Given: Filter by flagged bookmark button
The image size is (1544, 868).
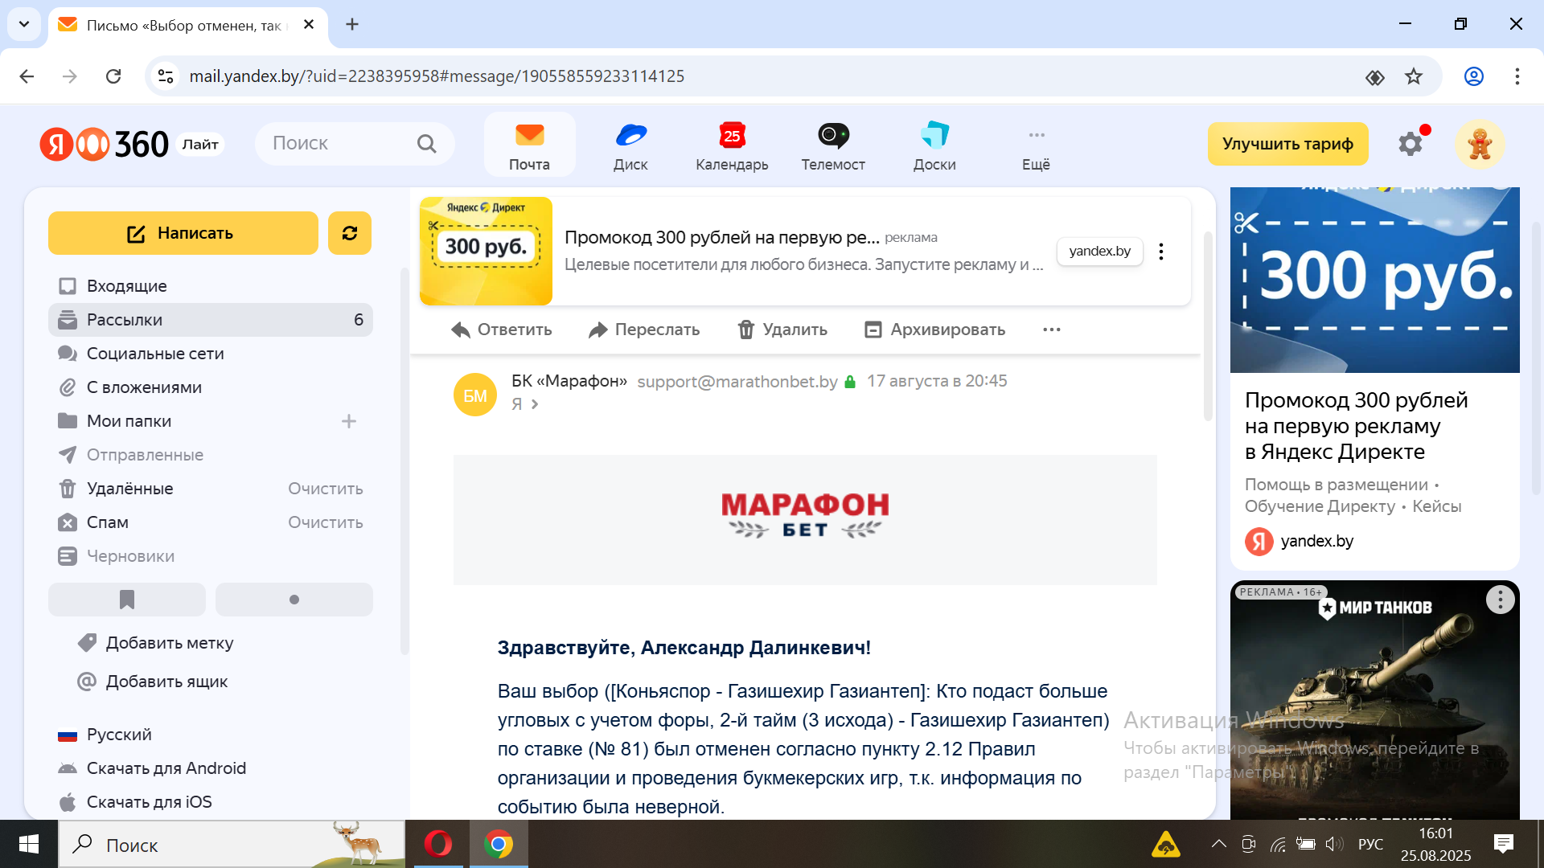Looking at the screenshot, I should [x=127, y=600].
